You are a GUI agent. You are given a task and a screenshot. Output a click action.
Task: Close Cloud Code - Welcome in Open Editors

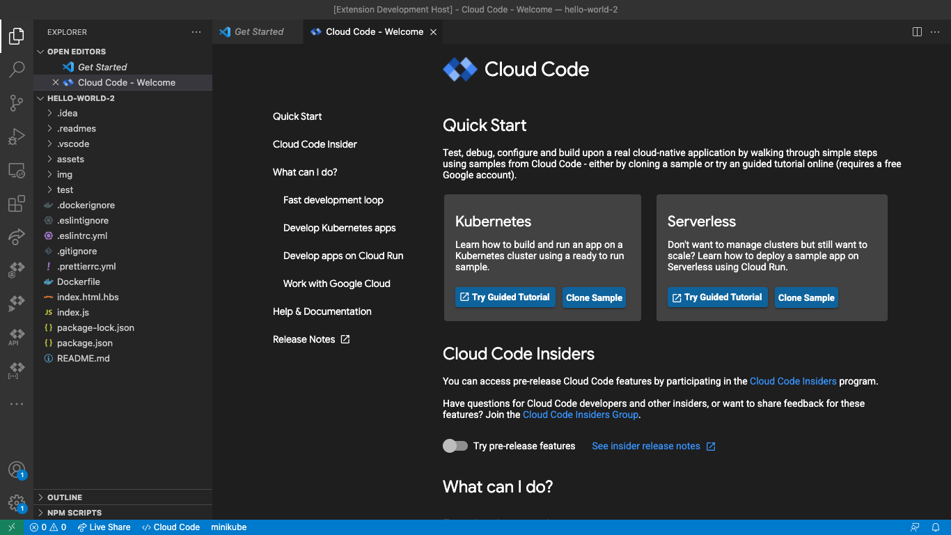tap(56, 82)
